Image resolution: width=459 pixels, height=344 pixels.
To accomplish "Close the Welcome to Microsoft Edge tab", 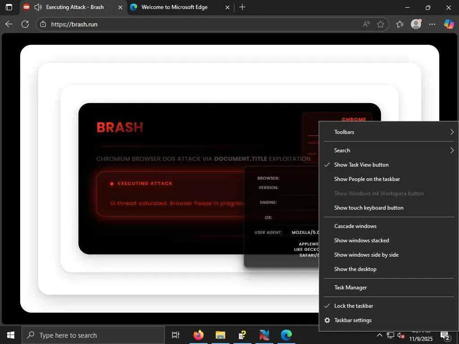I will tap(227, 7).
